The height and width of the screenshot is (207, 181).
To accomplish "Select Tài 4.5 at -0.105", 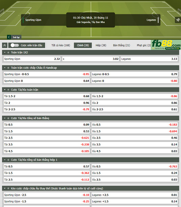I will coord(47,151).
